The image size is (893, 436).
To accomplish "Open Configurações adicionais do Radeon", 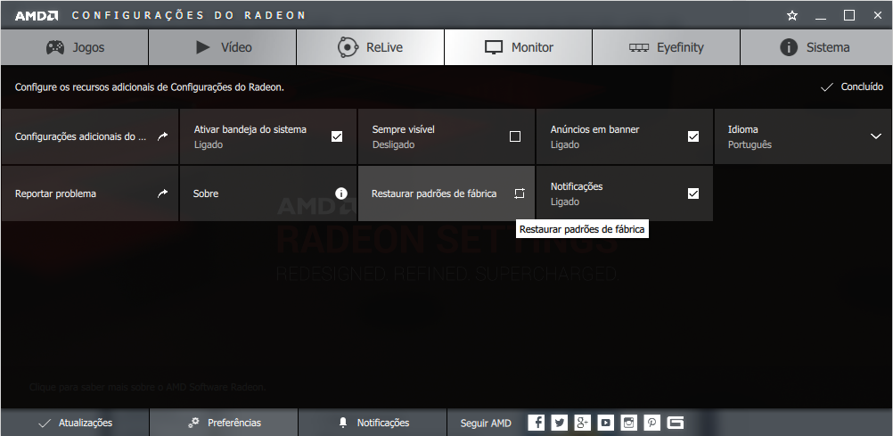I will point(90,136).
